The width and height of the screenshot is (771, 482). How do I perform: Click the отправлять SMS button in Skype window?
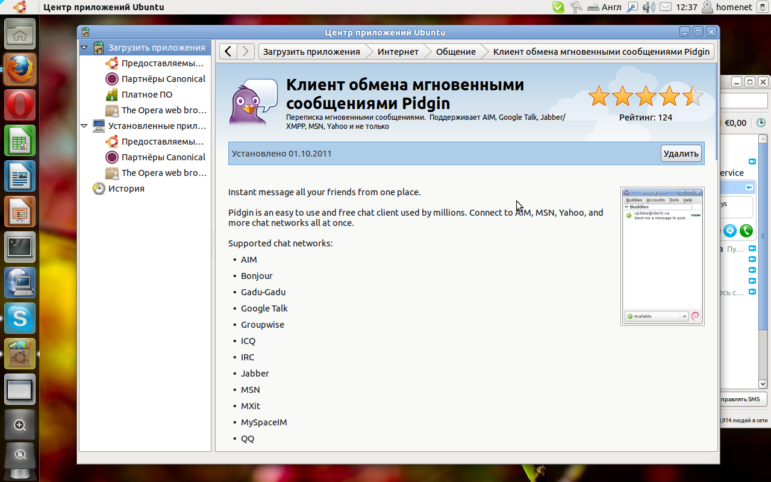742,399
